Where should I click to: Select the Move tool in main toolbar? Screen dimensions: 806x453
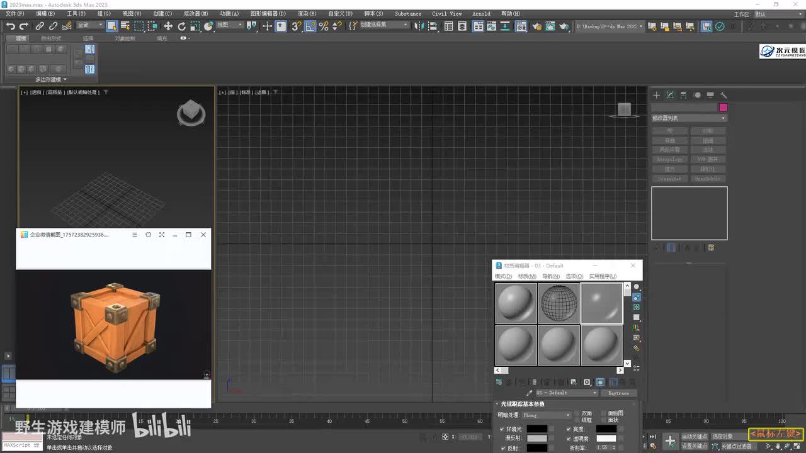pos(168,26)
